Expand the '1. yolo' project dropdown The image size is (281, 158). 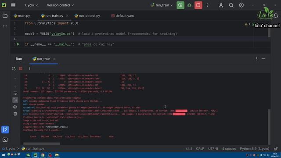point(31,5)
